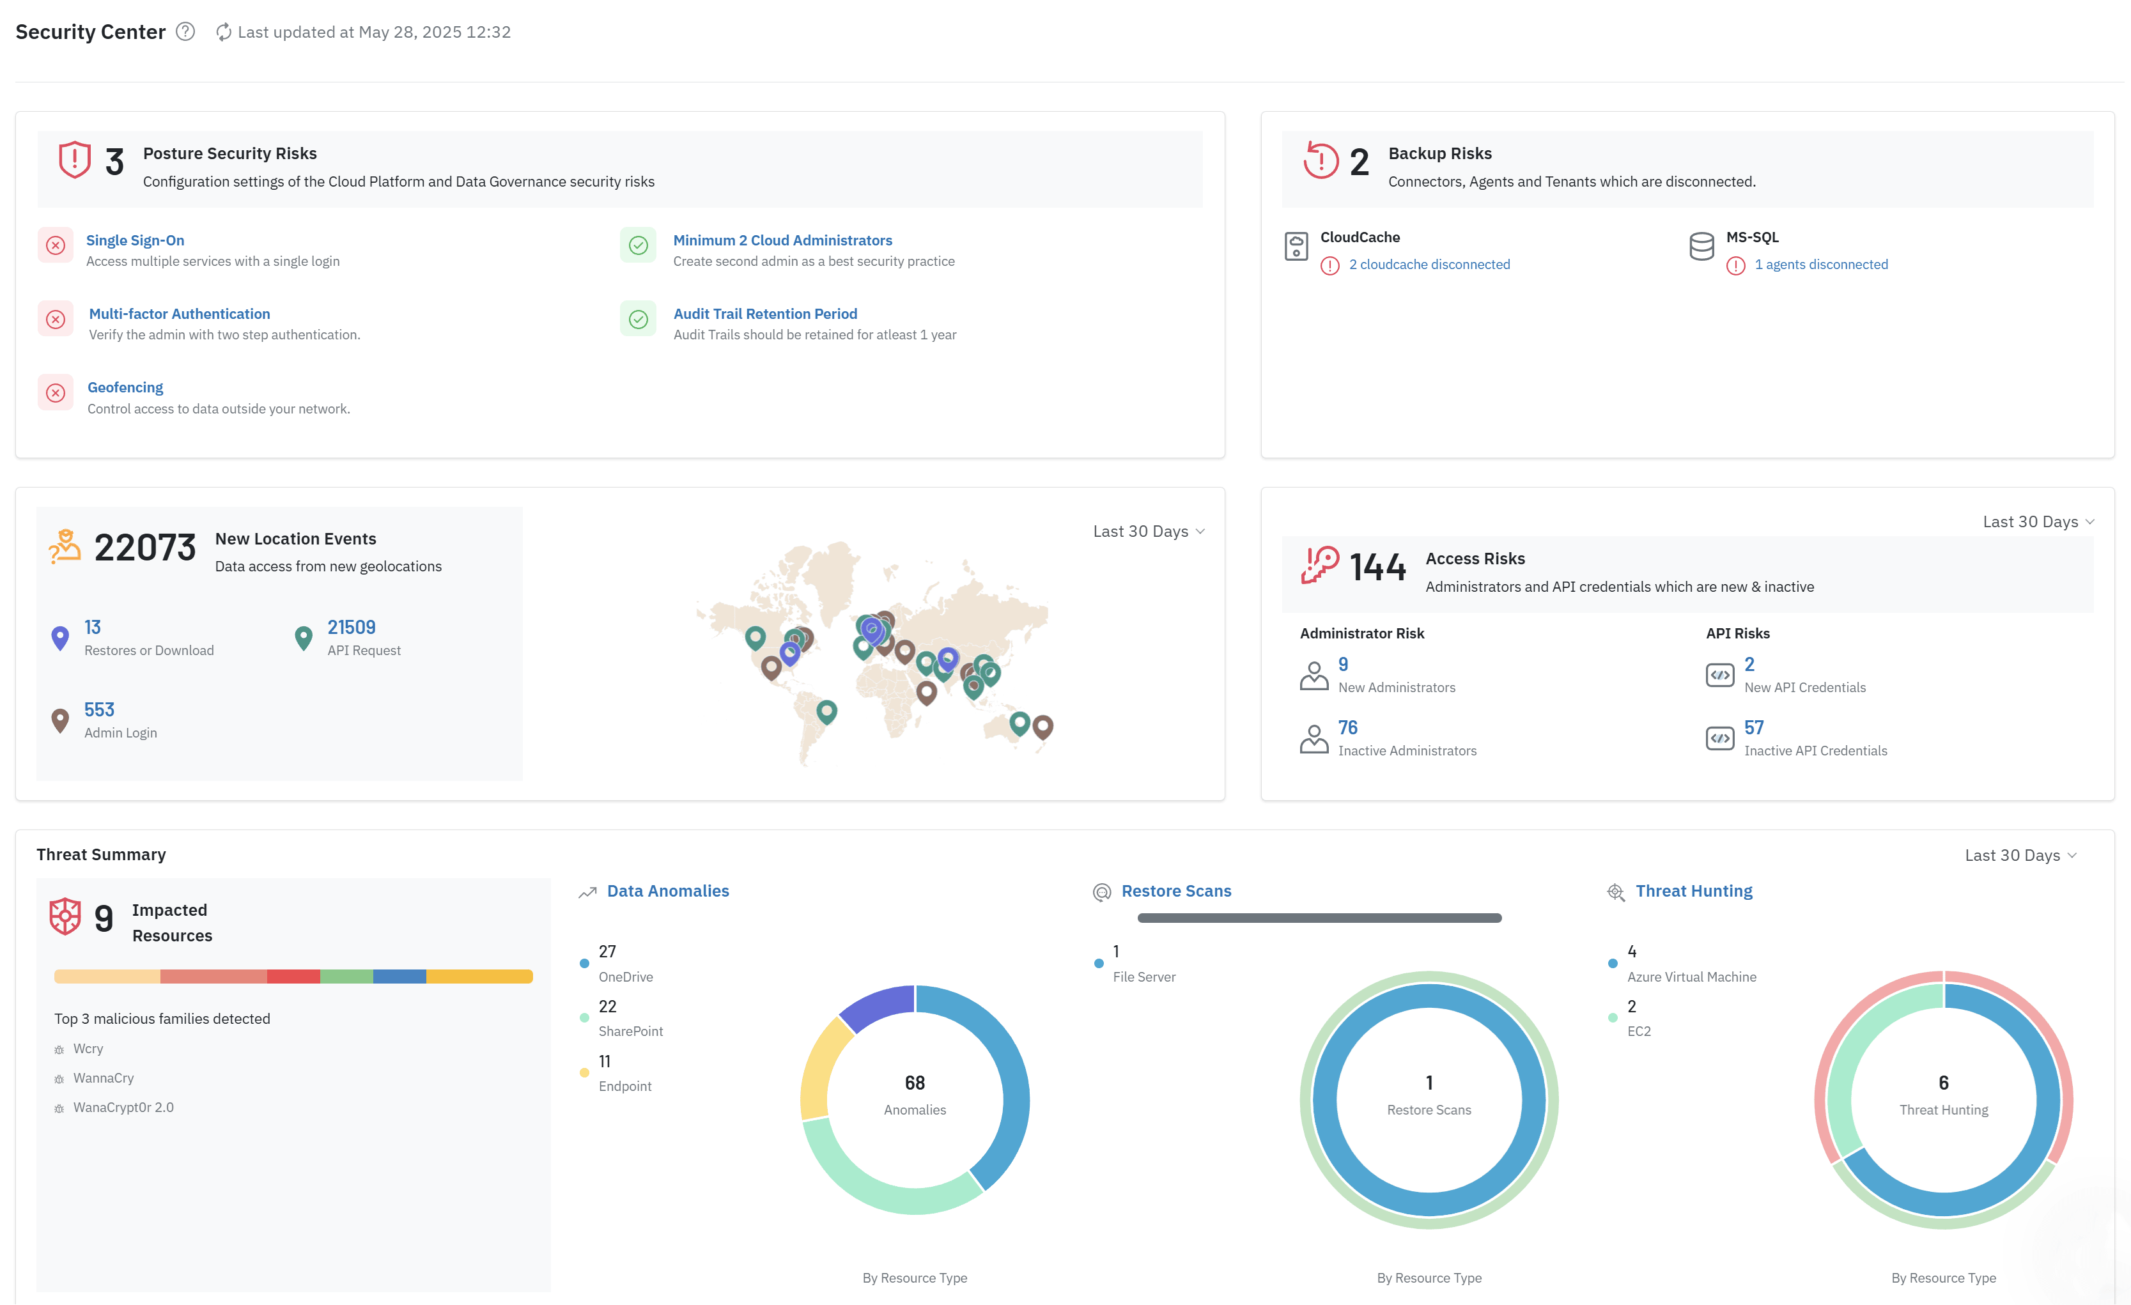Click the red failed status icon beside Geofencing
Screen dimensions: 2131x1305
pyautogui.click(x=56, y=392)
